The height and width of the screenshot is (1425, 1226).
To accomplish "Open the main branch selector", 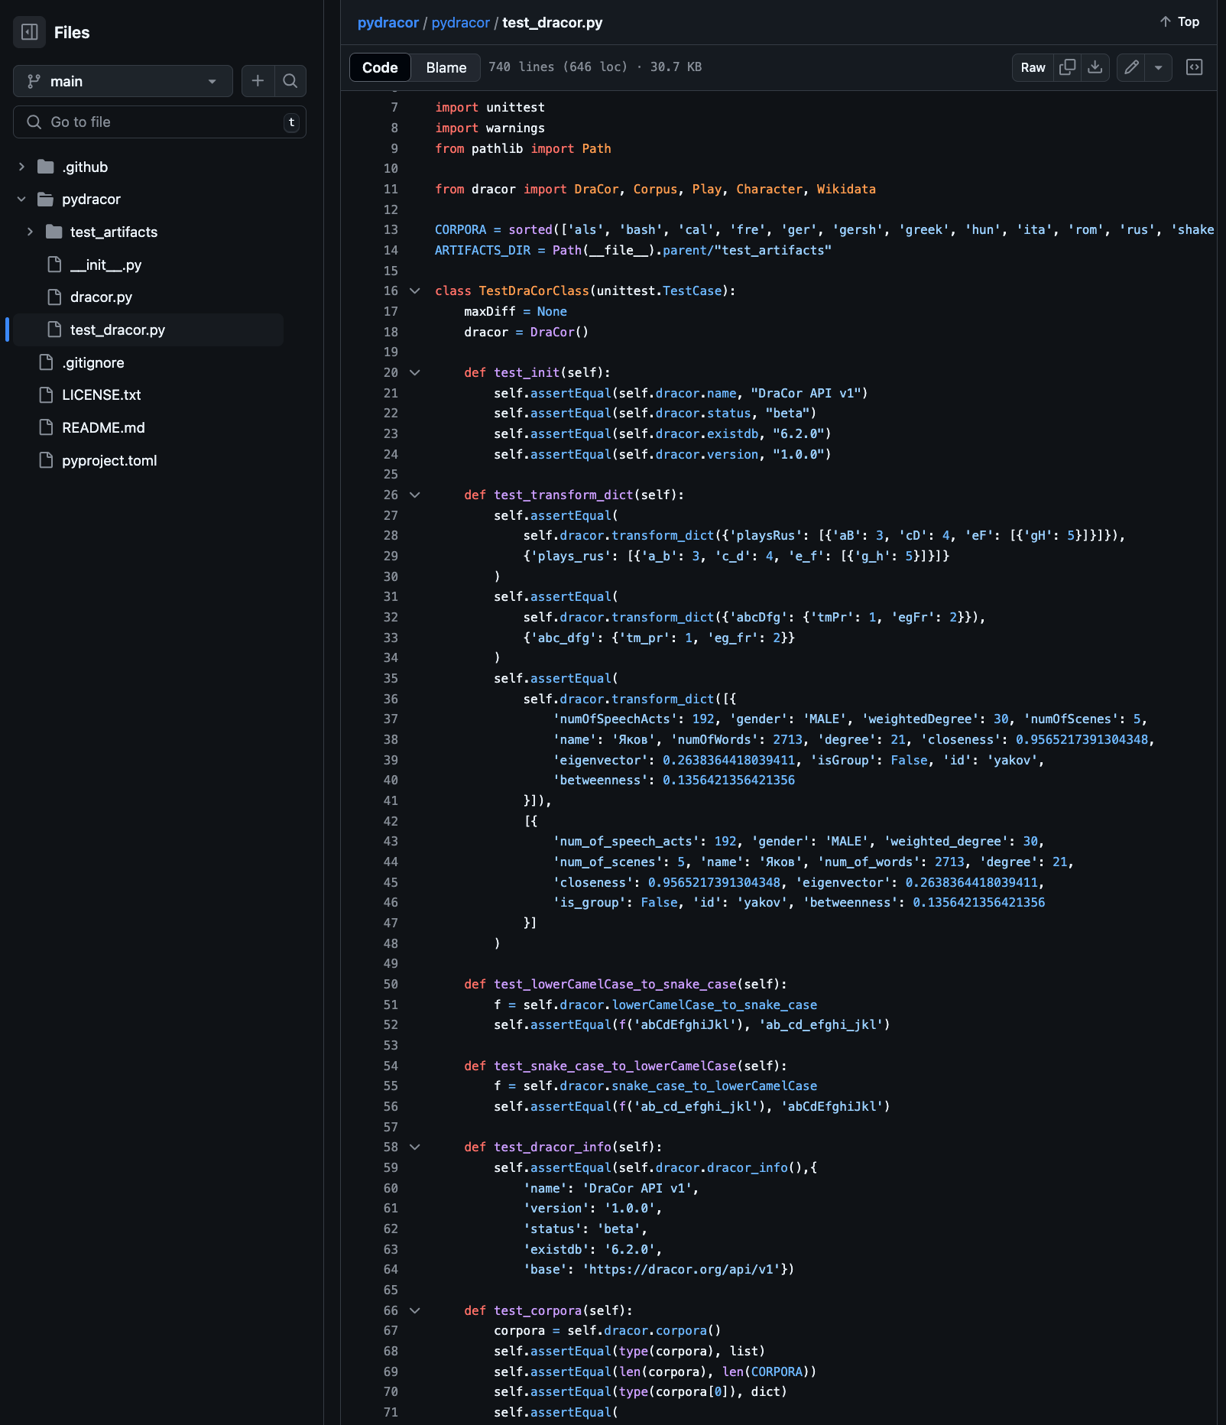I will 123,81.
